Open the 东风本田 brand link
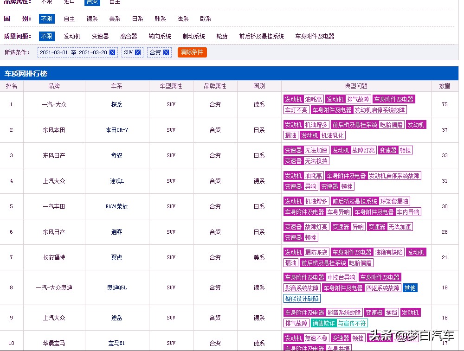 (54, 130)
